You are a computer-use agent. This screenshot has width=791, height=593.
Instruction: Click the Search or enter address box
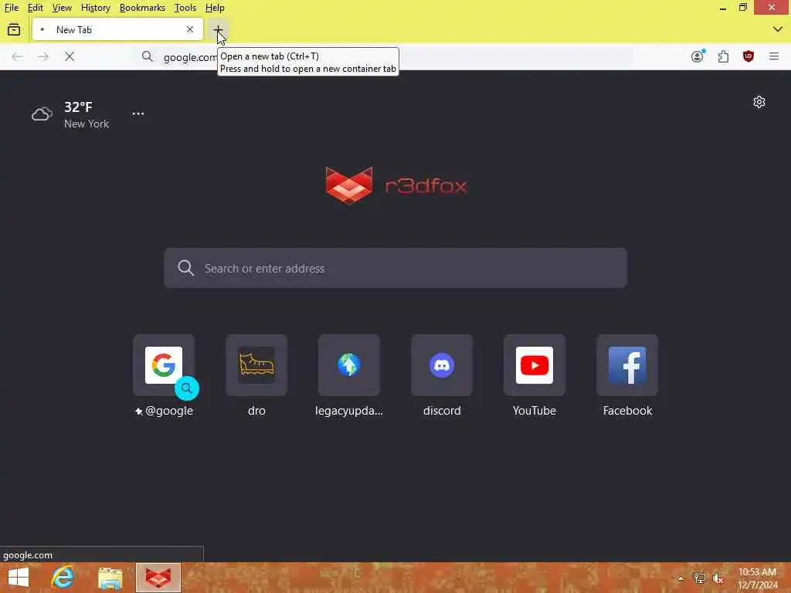click(395, 268)
